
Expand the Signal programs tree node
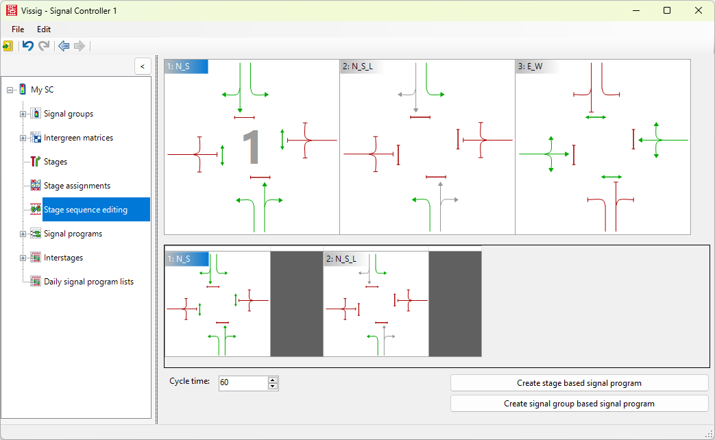(x=23, y=234)
